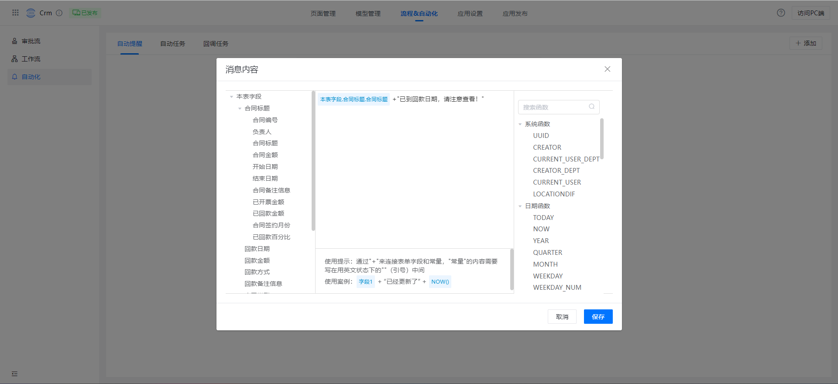Select 开始日期 field

tap(265, 167)
